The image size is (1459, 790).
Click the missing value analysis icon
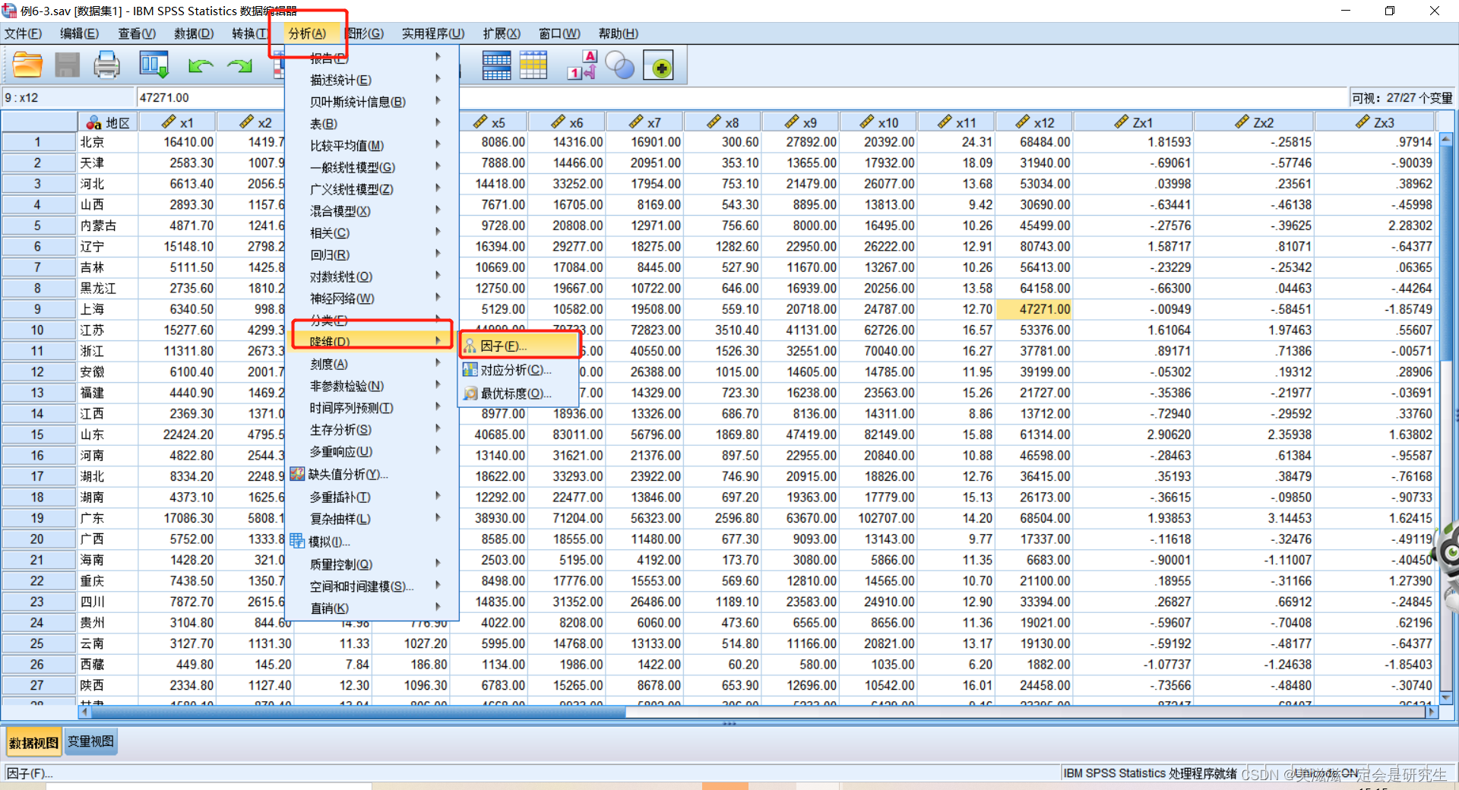click(x=297, y=474)
